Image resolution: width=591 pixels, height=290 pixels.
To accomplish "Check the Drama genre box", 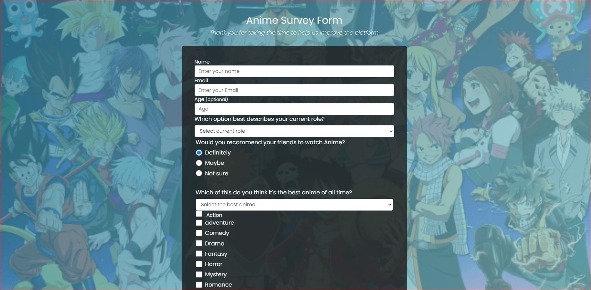I will point(199,243).
